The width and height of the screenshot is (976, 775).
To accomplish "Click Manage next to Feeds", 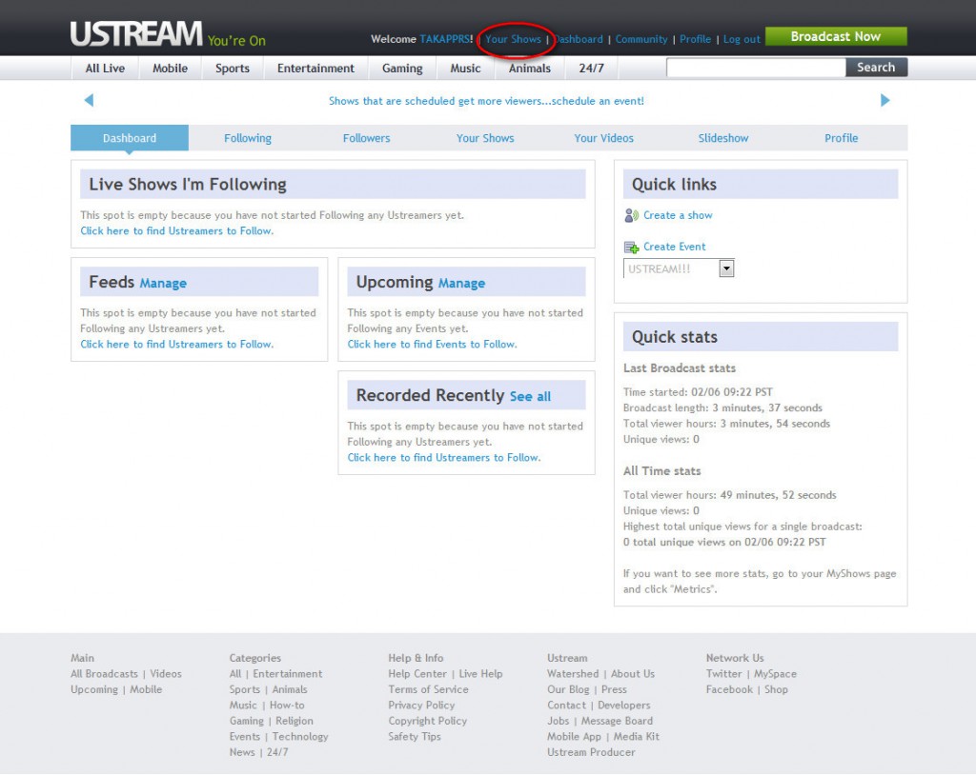I will pos(163,283).
